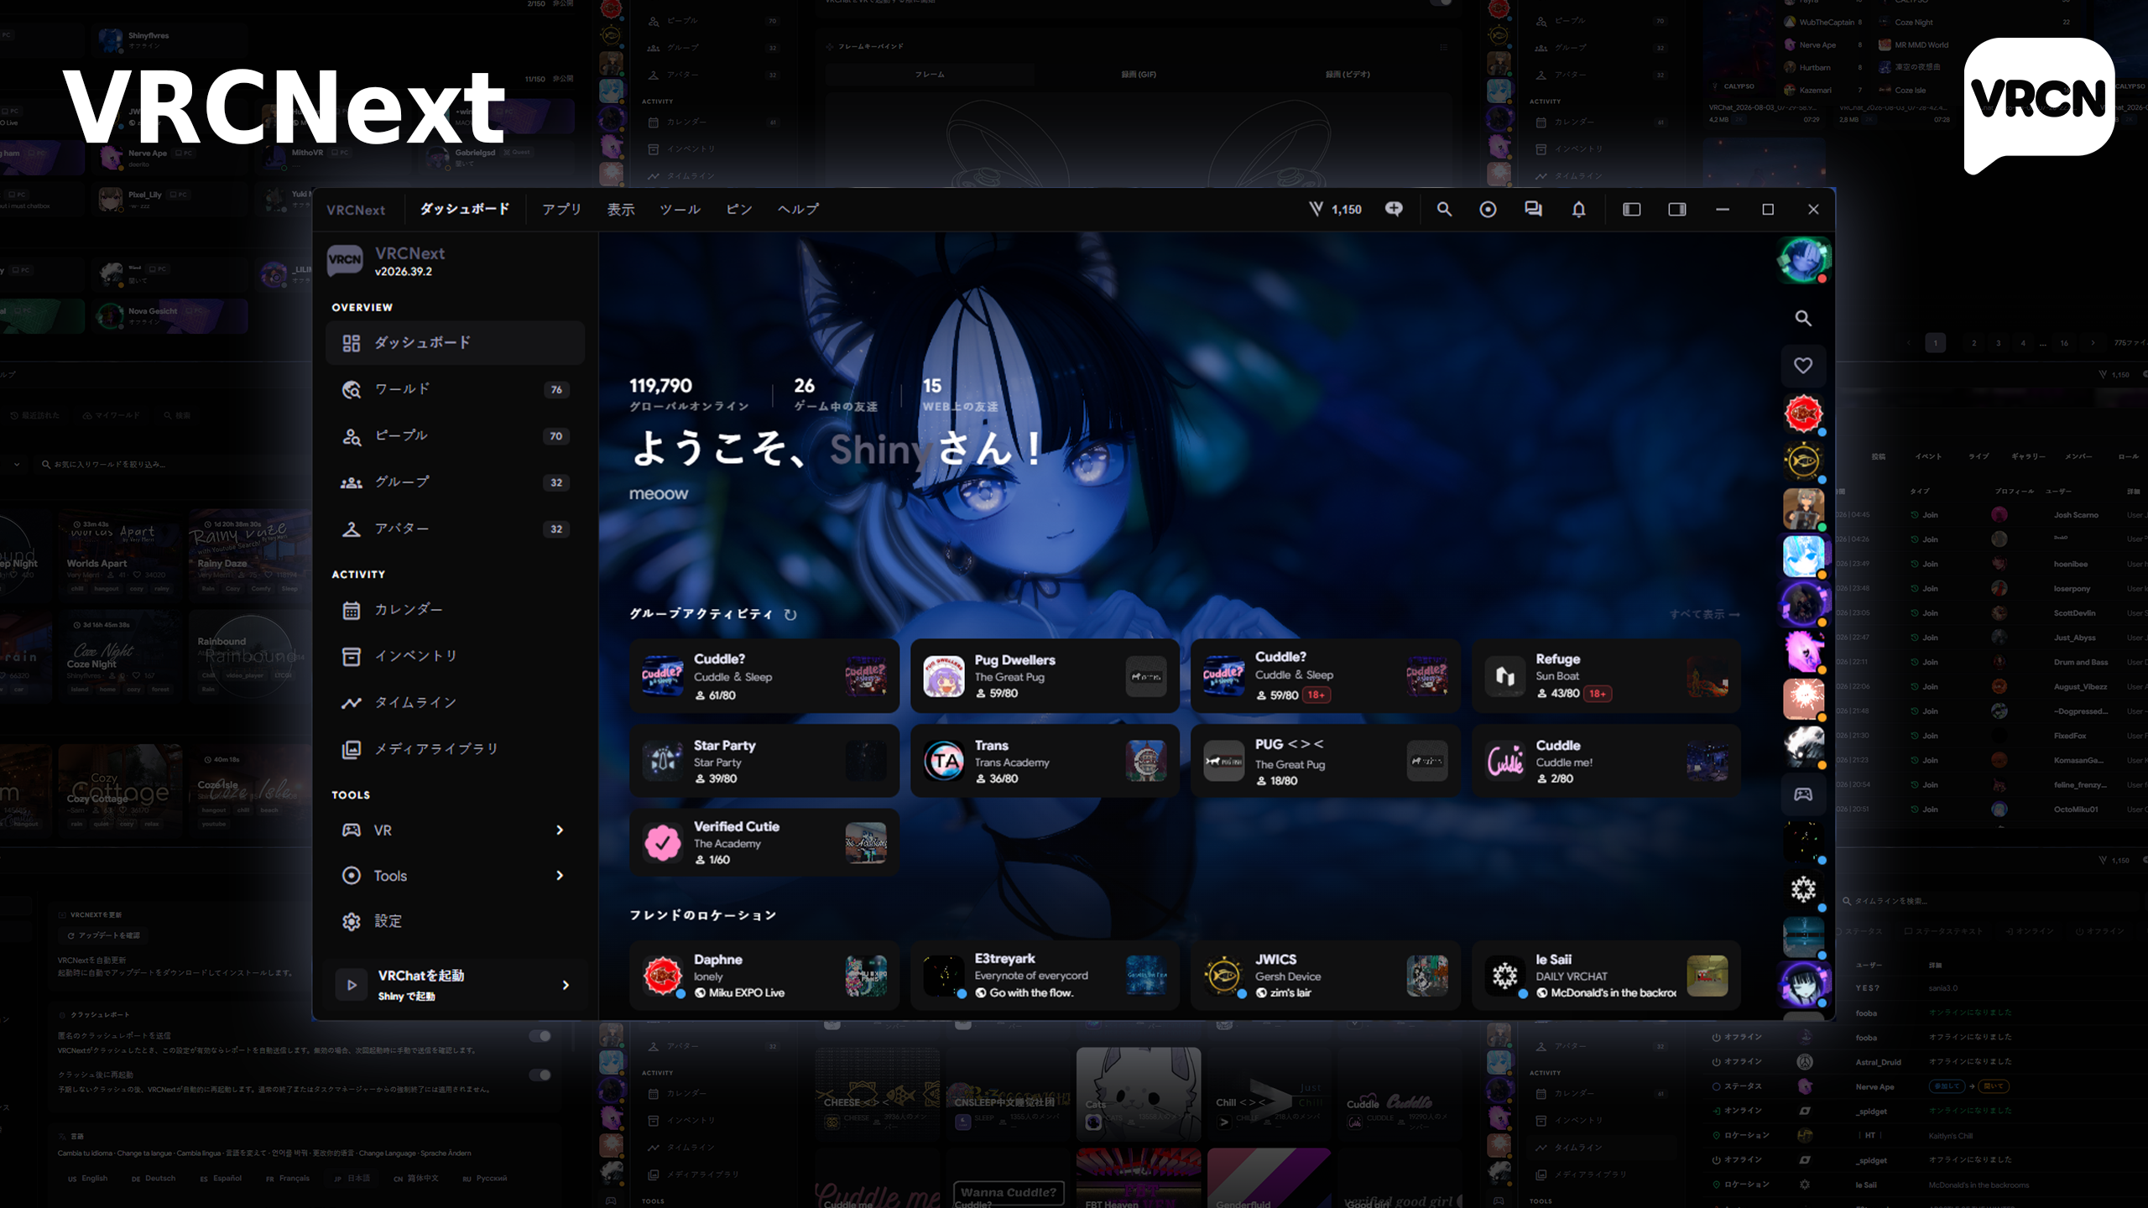Screen dimensions: 2148x1208
Task: Click your profile avatar at right rail top
Action: 1802,260
